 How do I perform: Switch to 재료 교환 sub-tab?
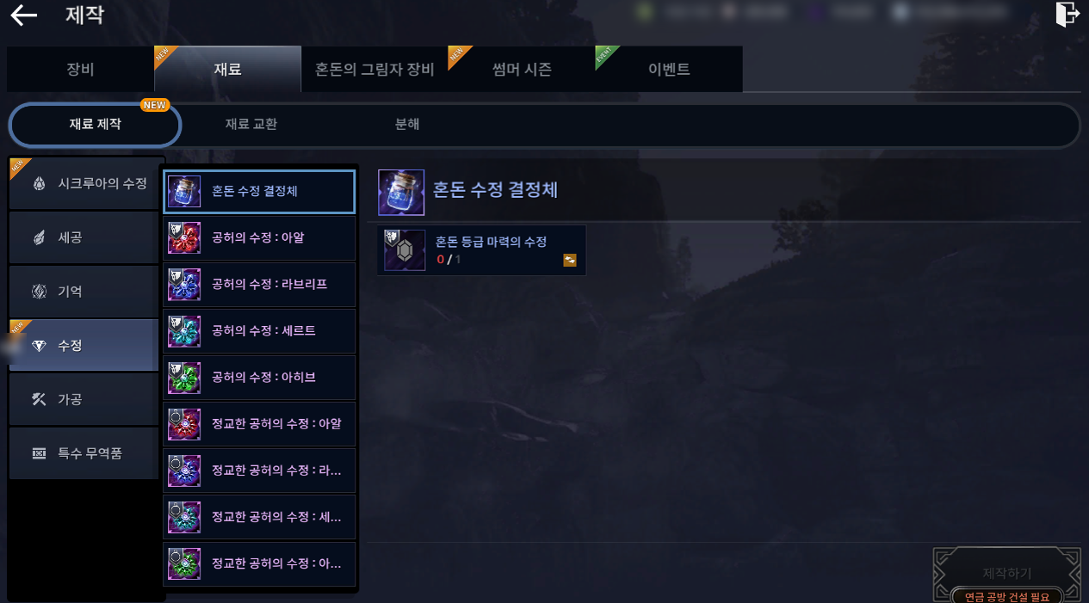(x=251, y=125)
